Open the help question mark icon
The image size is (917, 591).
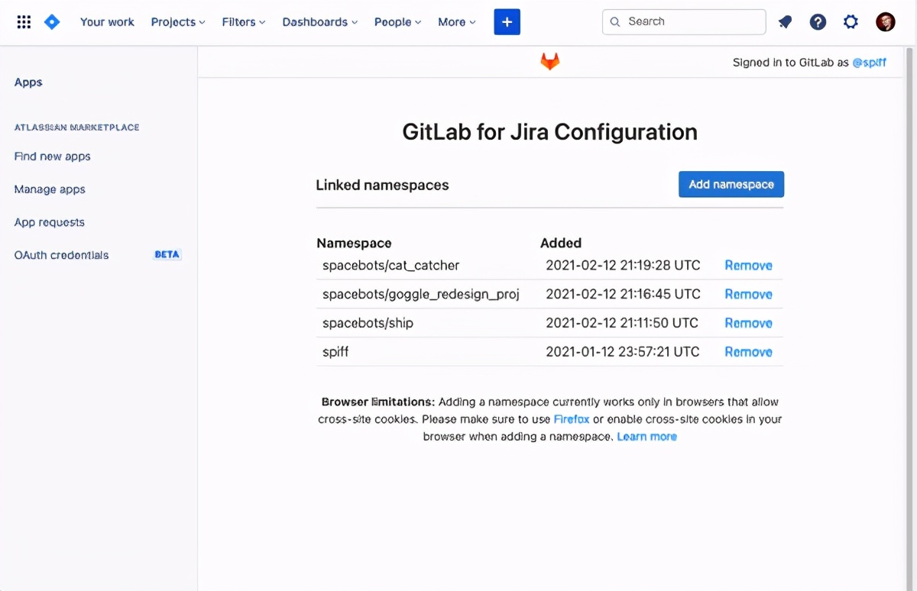(818, 21)
